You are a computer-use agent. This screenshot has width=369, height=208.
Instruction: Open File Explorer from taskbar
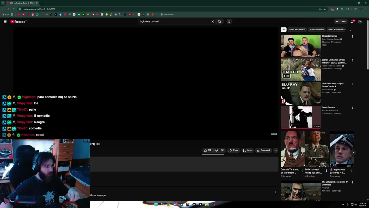(x=207, y=205)
